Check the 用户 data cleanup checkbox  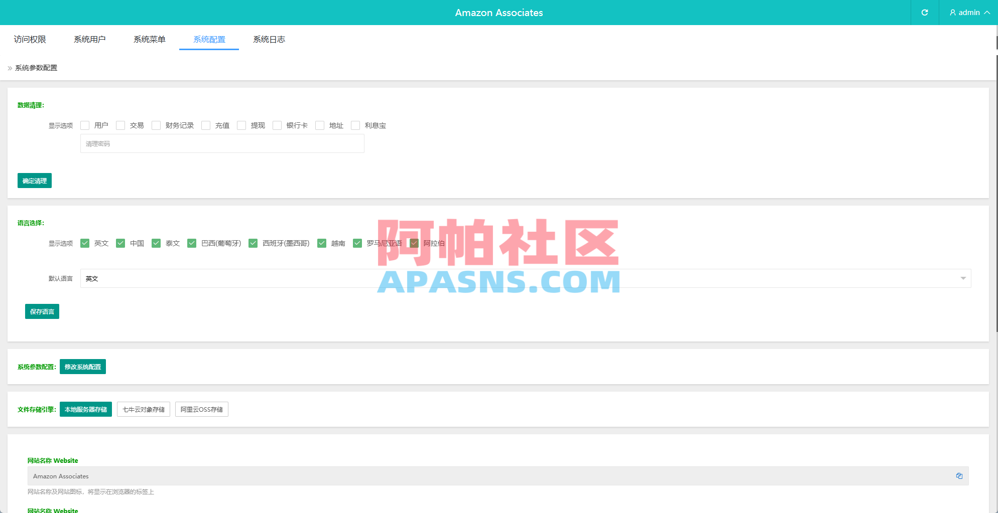(x=85, y=125)
